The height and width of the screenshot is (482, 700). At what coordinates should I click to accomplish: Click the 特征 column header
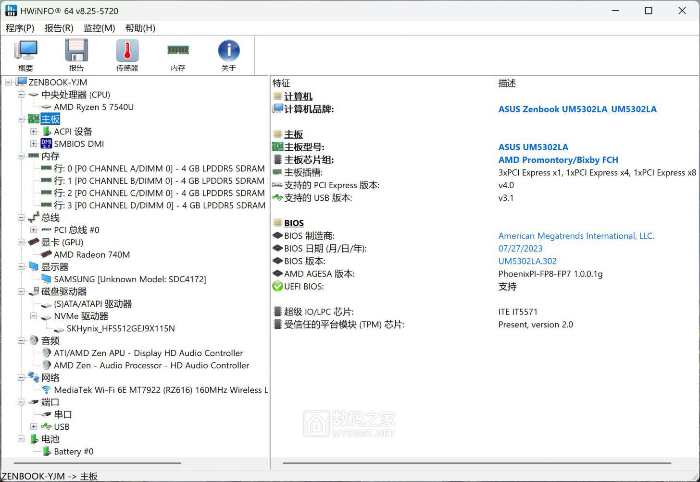click(x=281, y=83)
